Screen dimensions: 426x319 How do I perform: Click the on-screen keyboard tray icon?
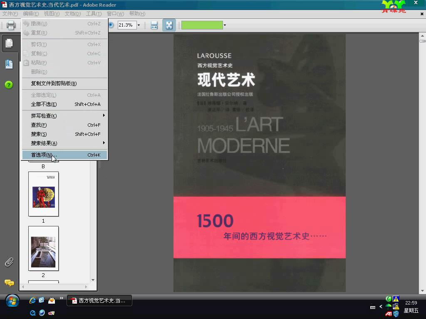point(373,307)
